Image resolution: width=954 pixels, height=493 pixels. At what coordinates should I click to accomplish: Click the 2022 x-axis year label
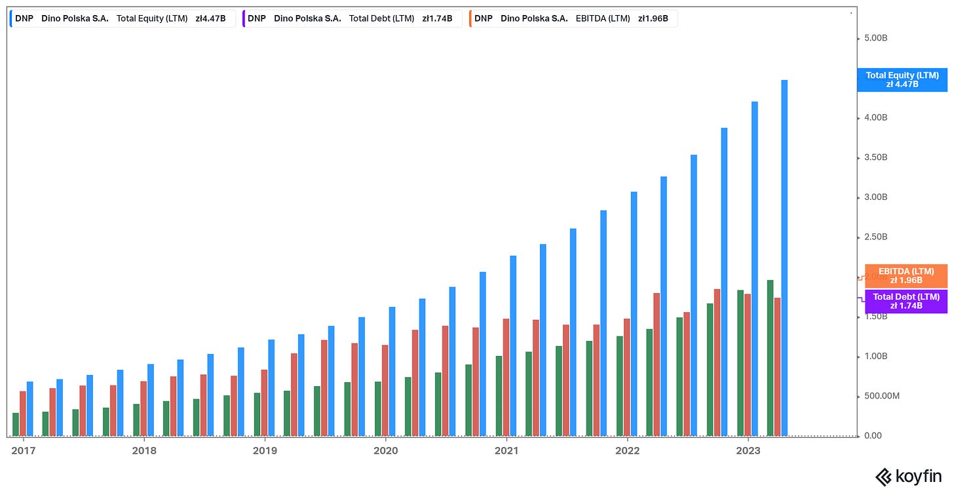[x=628, y=451]
